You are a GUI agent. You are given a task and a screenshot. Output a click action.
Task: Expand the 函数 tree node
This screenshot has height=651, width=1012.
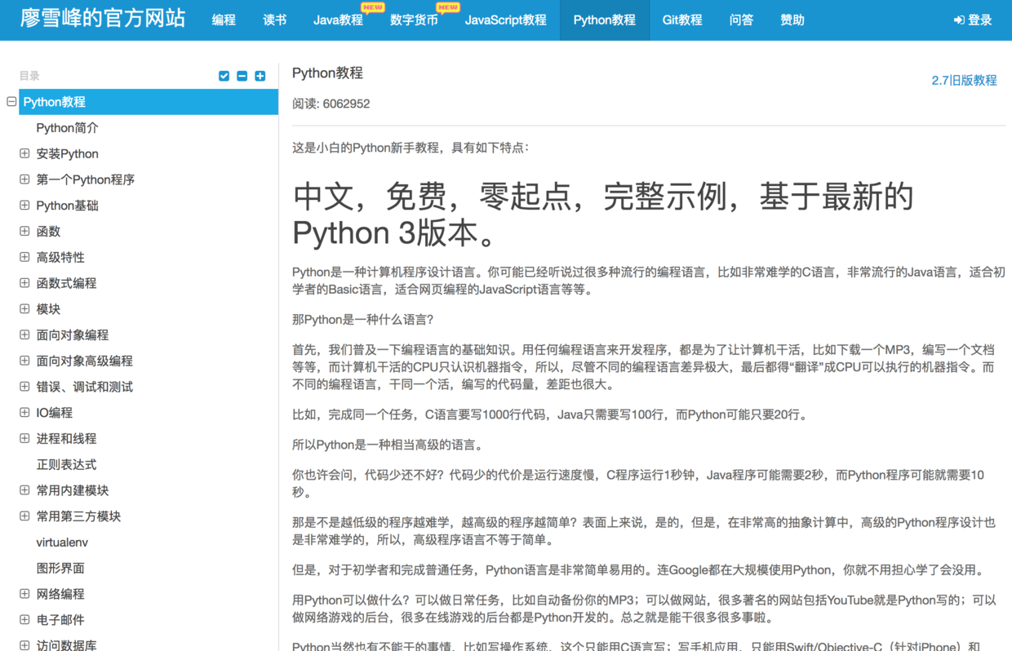[24, 231]
